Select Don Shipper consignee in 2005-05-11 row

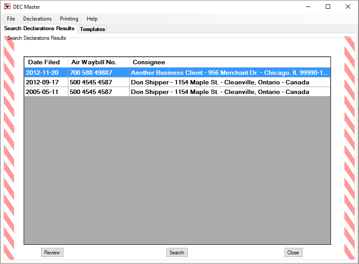[x=230, y=92]
